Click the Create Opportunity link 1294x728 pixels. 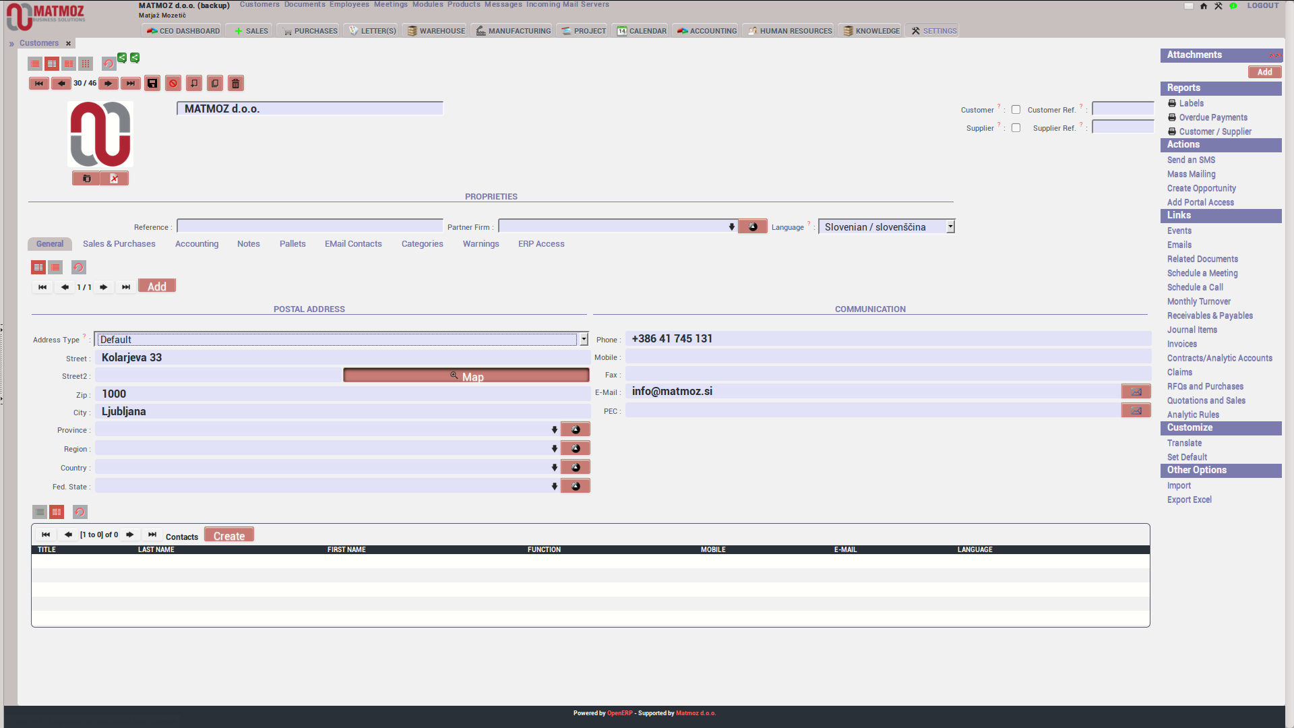point(1201,189)
